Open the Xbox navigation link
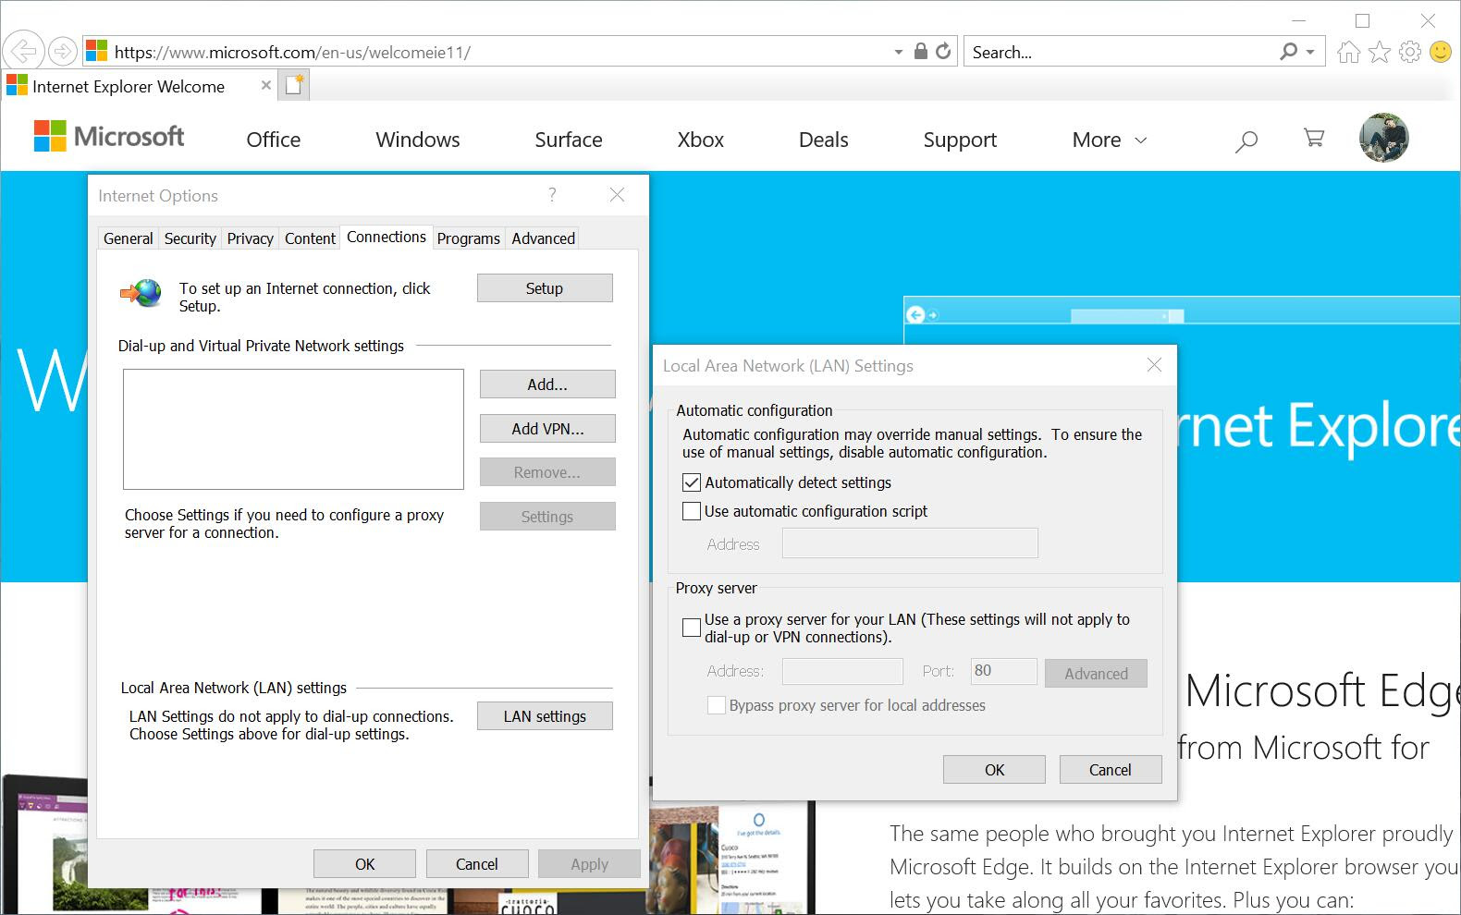1461x915 pixels. [x=701, y=140]
